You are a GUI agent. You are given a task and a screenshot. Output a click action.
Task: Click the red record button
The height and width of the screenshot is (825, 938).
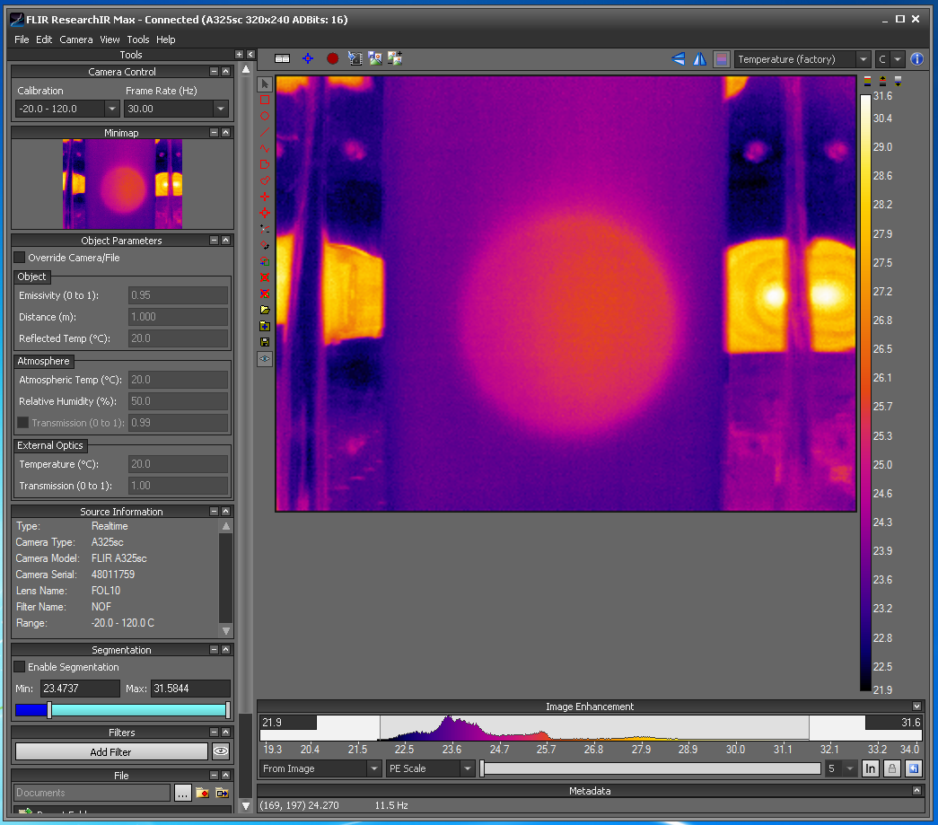(x=333, y=58)
